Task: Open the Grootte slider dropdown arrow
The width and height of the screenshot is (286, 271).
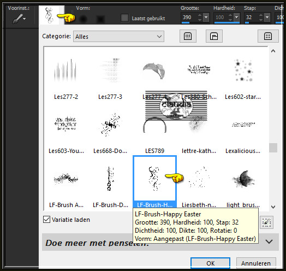Action: click(206, 17)
